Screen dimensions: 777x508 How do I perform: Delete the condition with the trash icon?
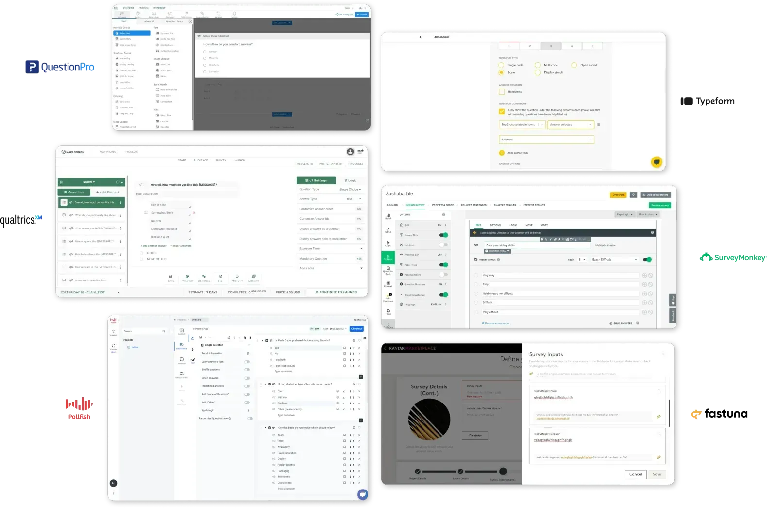pos(598,124)
